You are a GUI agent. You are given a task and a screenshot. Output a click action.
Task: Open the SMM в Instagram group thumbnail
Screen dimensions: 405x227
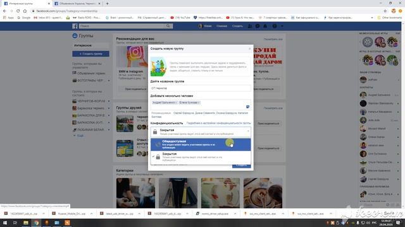click(132, 57)
